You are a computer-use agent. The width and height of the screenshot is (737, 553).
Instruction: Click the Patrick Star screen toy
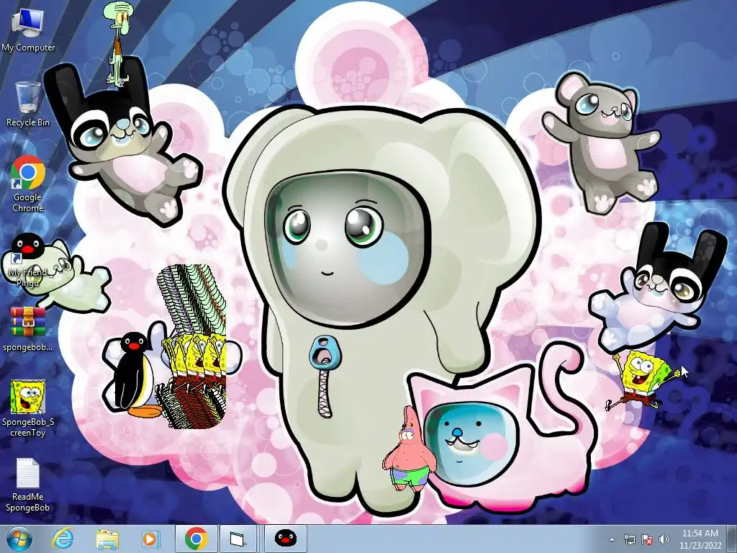coord(410,449)
